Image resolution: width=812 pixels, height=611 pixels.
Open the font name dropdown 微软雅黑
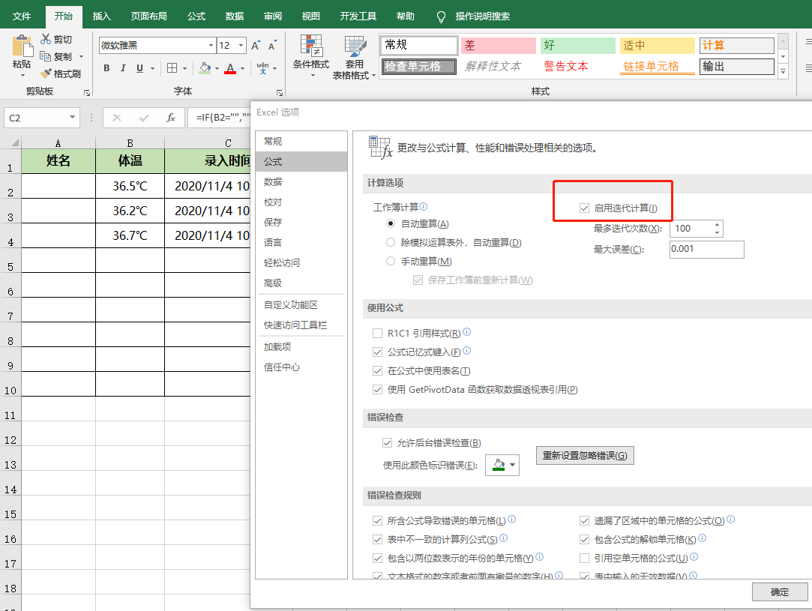[x=211, y=46]
